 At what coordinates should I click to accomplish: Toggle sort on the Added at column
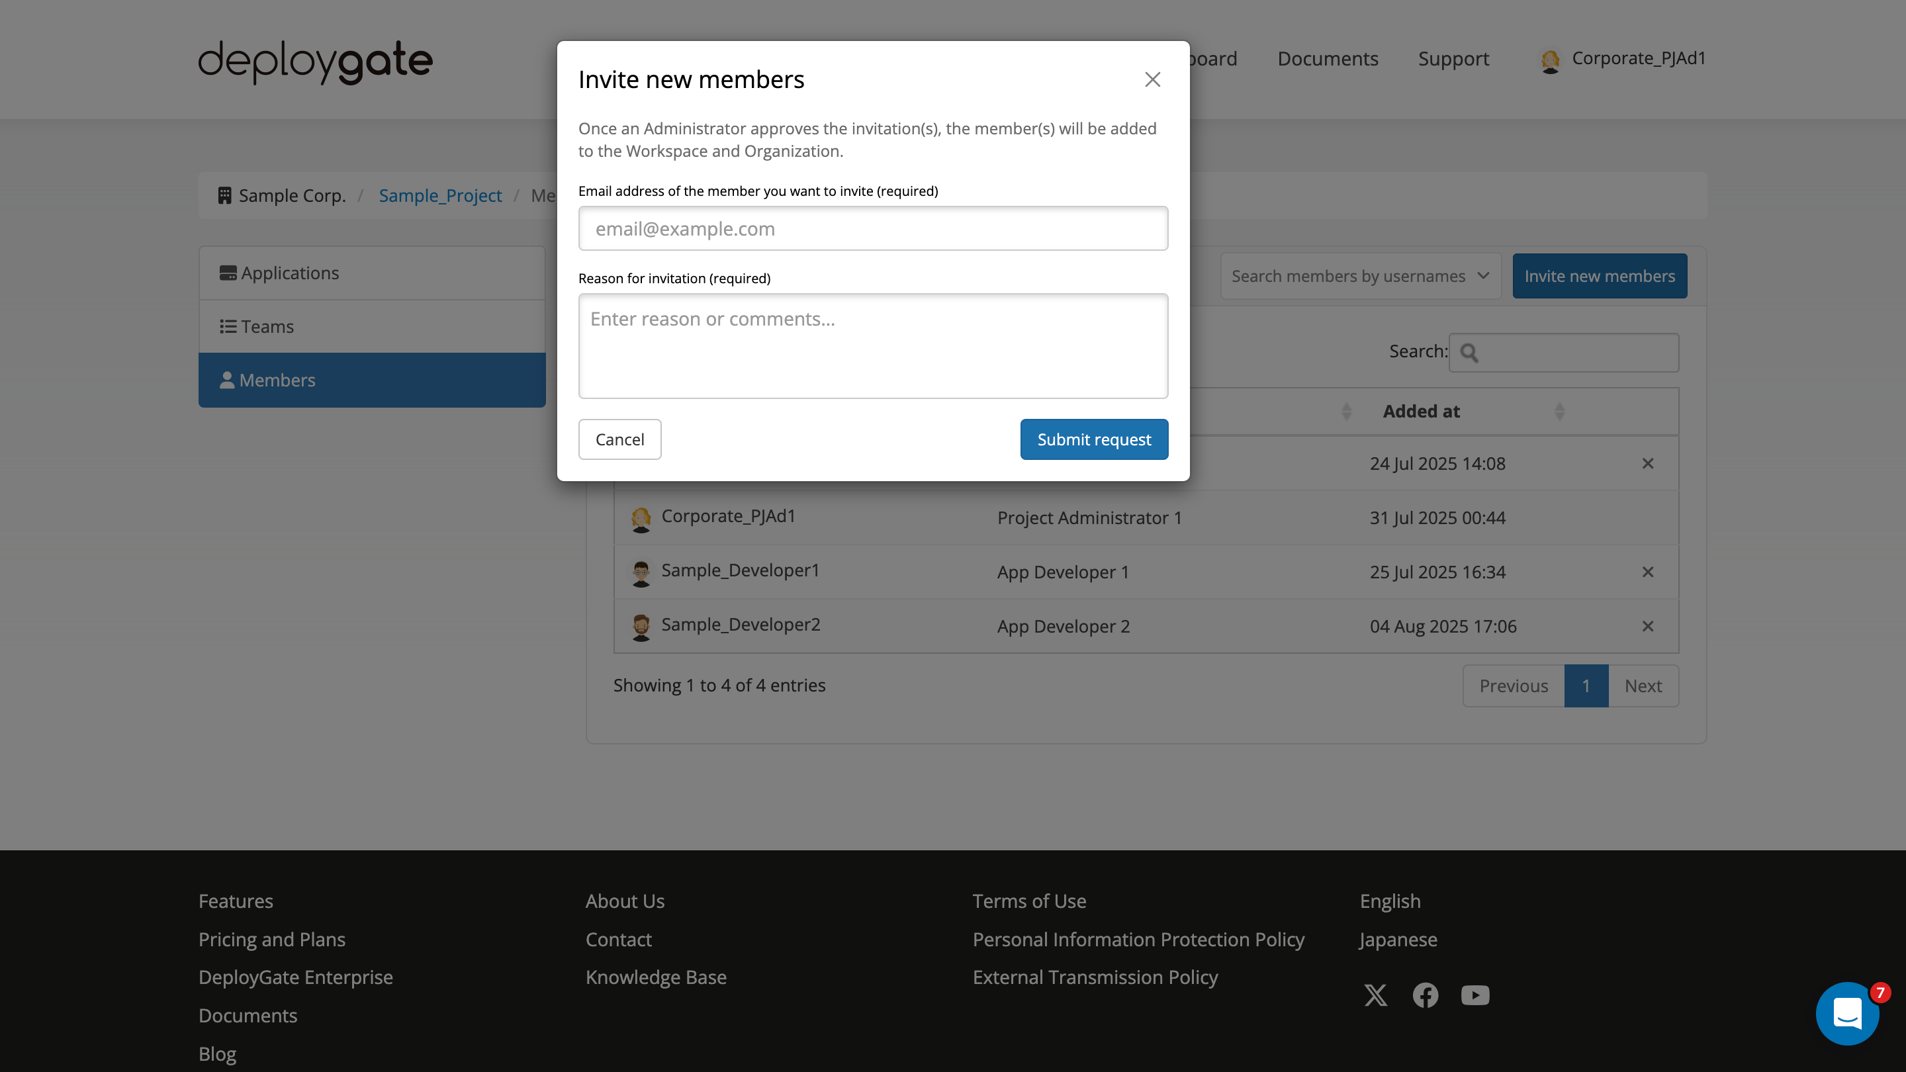coord(1421,410)
